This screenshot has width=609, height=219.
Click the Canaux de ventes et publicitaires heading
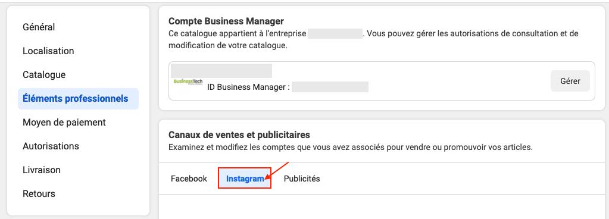pos(239,134)
